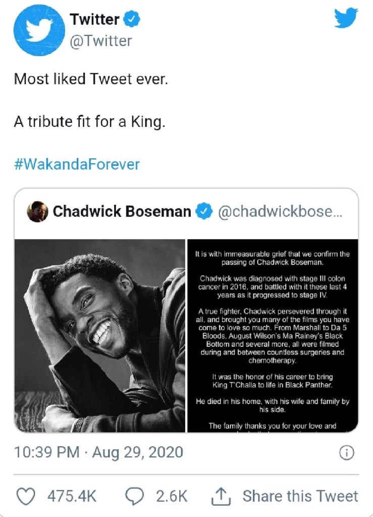Click the verified badge beside Twitter name

tap(133, 20)
